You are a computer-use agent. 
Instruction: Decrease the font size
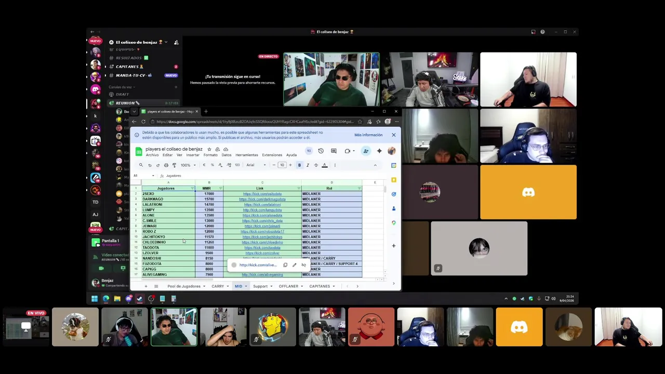click(274, 165)
